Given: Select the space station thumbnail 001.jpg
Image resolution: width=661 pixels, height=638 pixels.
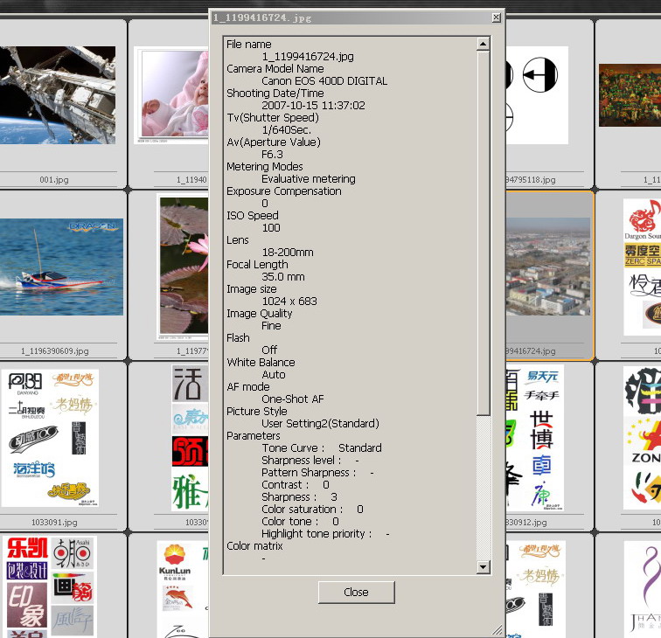Looking at the screenshot, I should [x=58, y=95].
